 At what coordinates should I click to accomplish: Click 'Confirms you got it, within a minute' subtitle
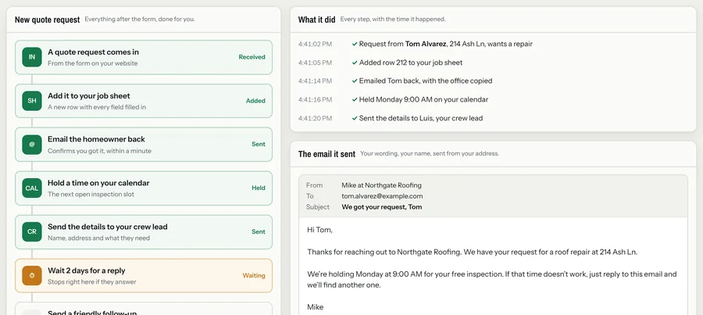(99, 151)
